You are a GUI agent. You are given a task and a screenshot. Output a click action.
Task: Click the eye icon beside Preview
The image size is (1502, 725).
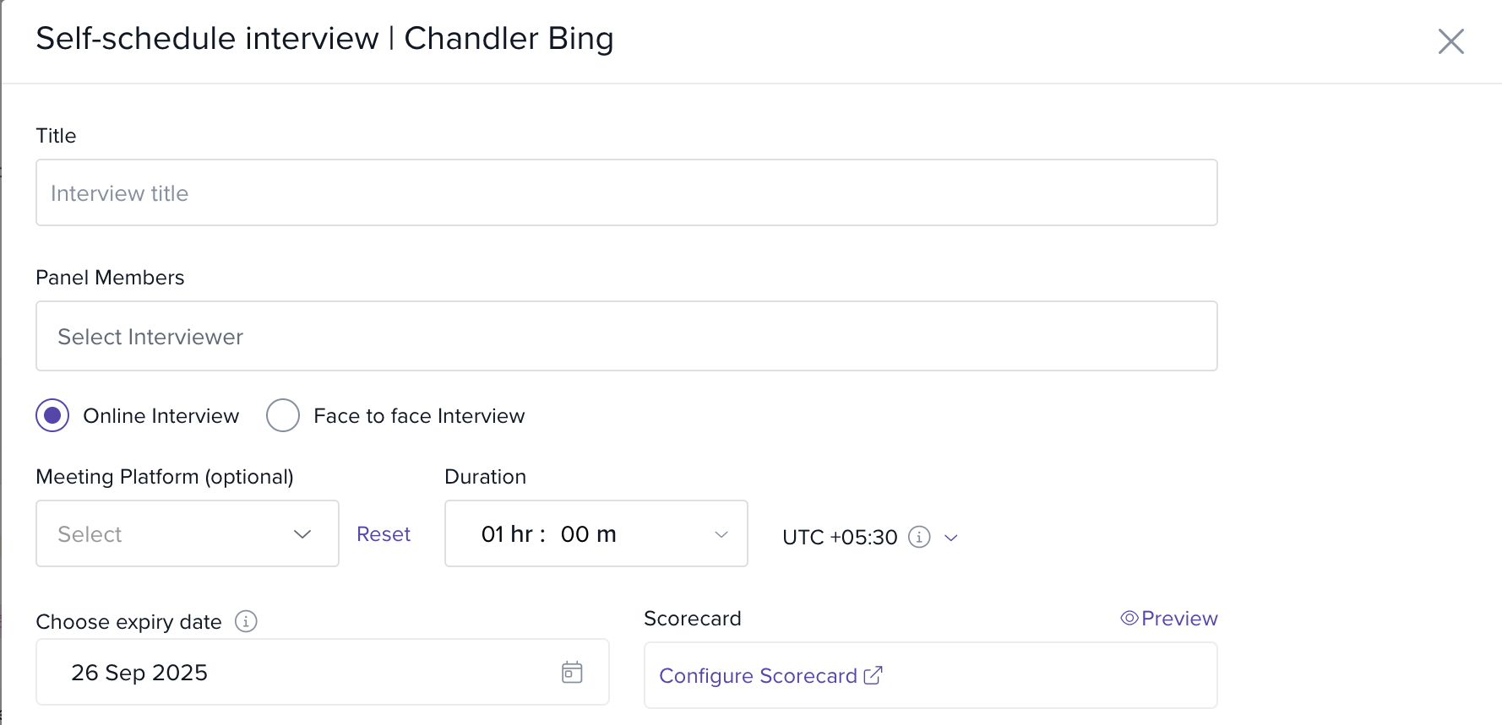[x=1129, y=618]
